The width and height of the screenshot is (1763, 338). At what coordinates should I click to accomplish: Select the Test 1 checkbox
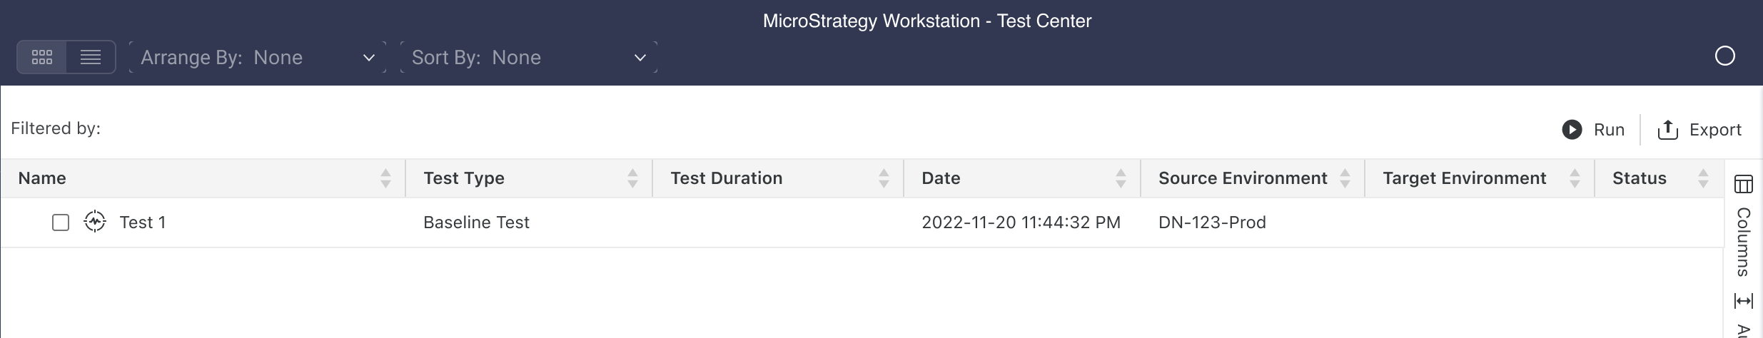click(61, 222)
